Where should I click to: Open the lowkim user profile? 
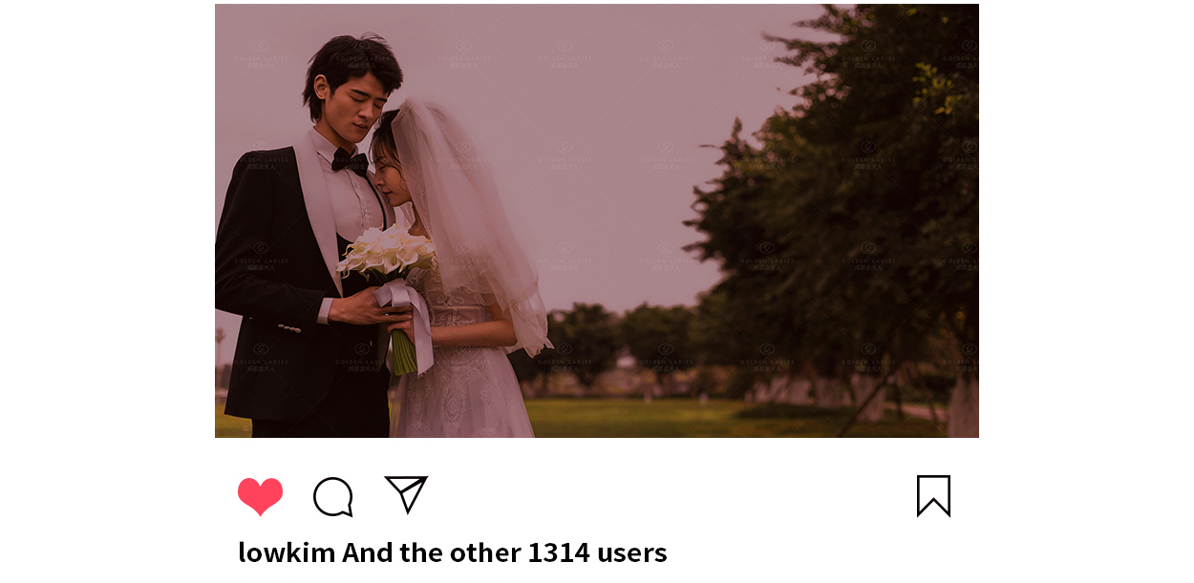[287, 552]
